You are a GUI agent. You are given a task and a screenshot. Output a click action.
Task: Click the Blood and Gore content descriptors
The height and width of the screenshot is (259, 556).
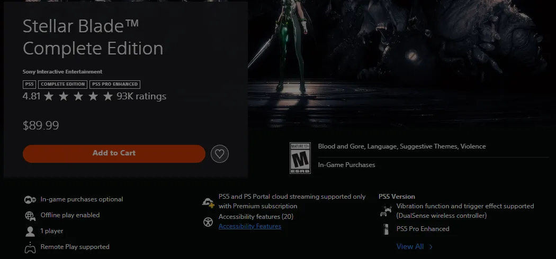click(x=402, y=146)
